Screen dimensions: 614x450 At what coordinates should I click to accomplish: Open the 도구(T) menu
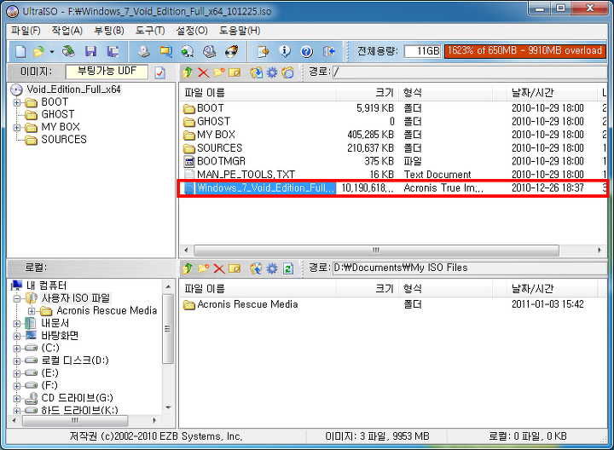(150, 31)
